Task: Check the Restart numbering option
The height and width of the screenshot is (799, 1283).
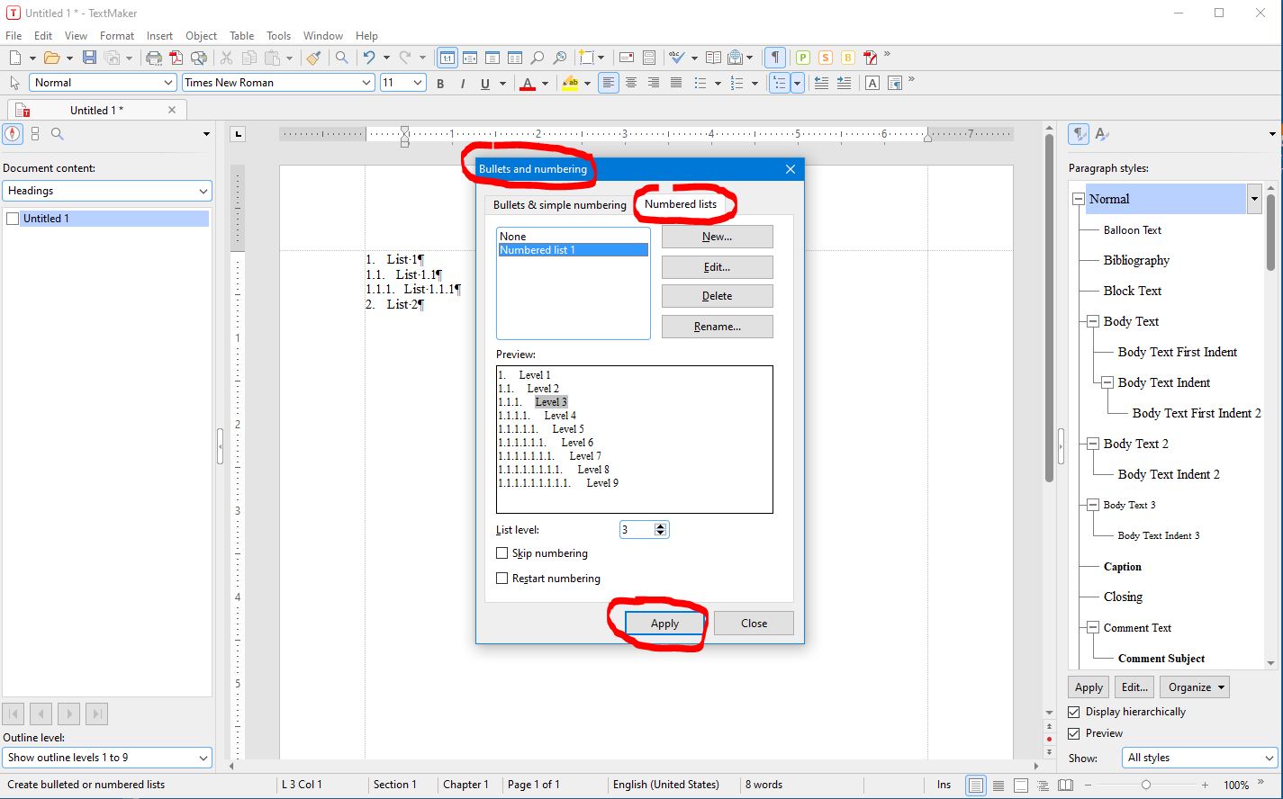Action: click(x=502, y=579)
